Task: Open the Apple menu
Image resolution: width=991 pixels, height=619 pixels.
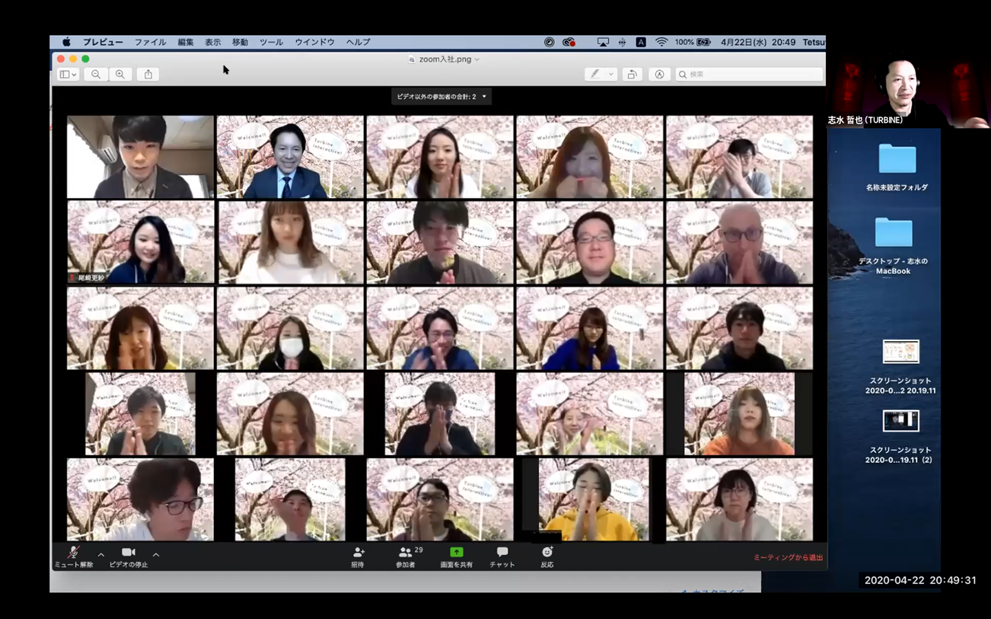Action: tap(67, 42)
